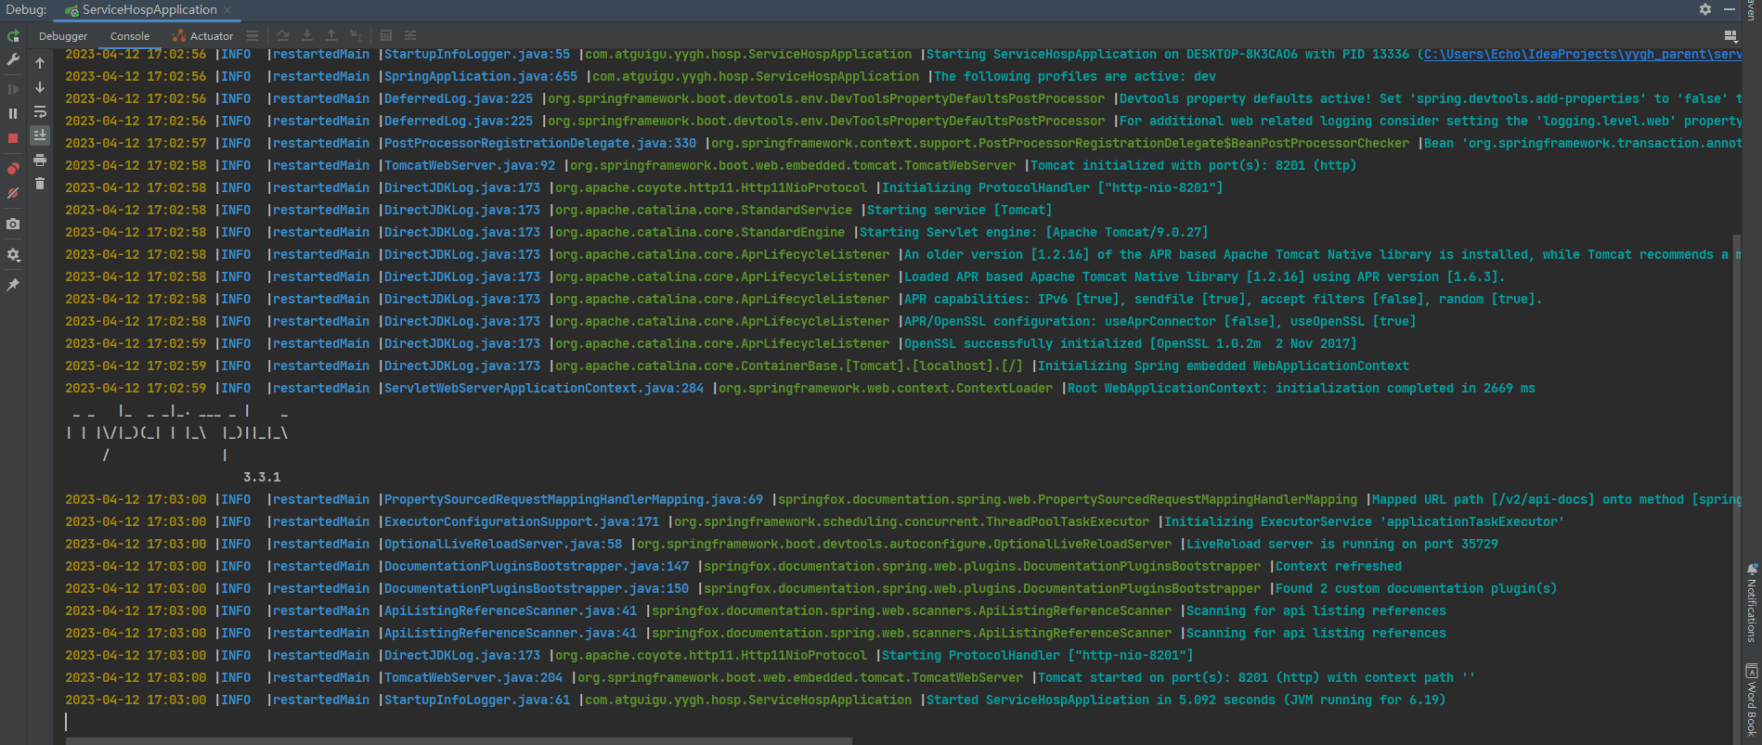This screenshot has height=745, width=1762.
Task: Clear all console output with trash icon
Action: point(40,184)
